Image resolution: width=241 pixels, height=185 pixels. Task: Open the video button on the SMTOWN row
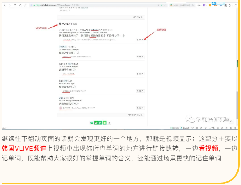click(140, 108)
